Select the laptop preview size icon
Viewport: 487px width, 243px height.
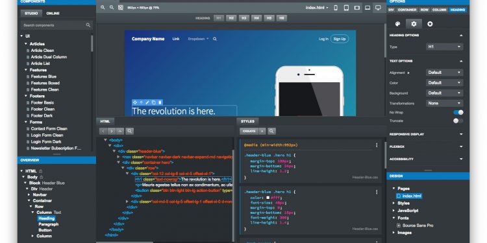pos(368,8)
